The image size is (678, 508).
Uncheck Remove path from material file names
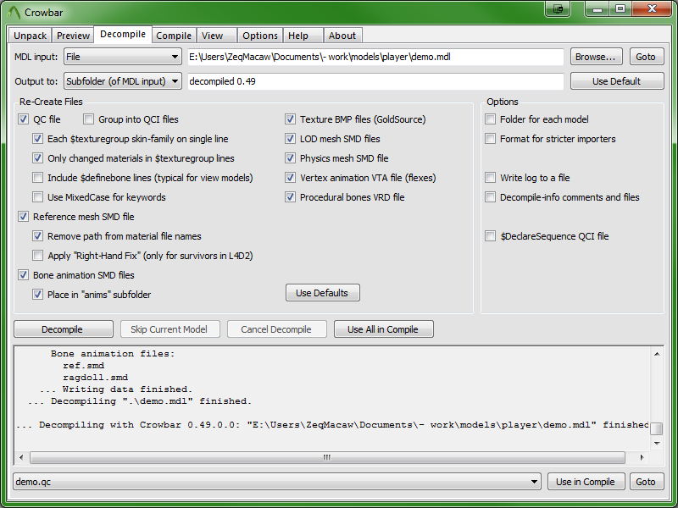tap(37, 236)
